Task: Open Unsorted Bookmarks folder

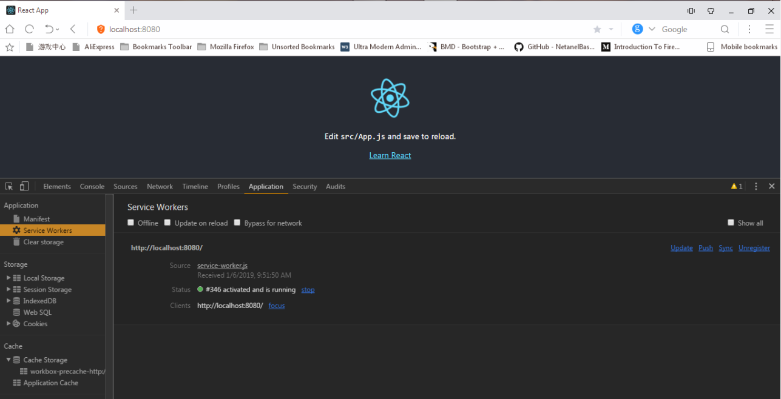Action: (x=297, y=47)
